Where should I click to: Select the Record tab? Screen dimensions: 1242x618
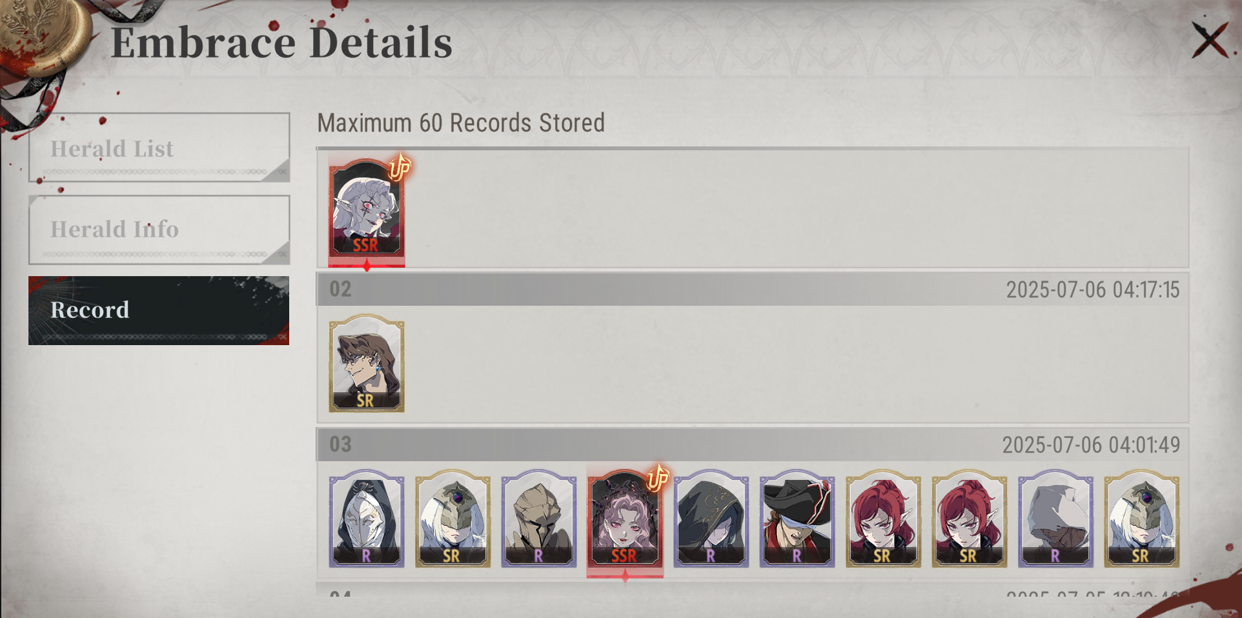coord(159,310)
